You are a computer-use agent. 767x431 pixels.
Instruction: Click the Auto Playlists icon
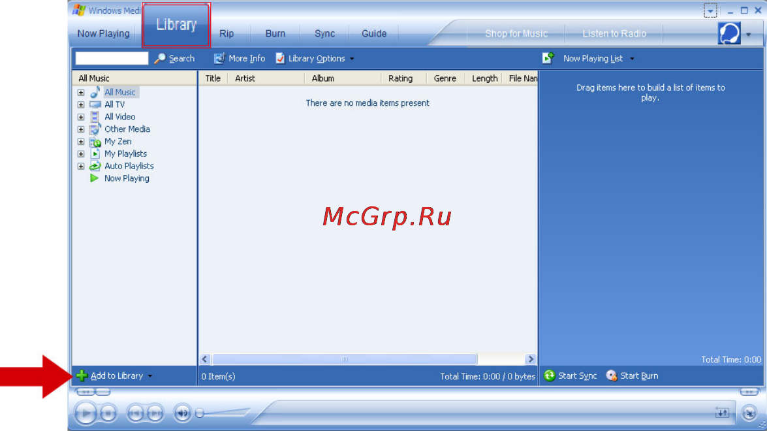[x=95, y=166]
